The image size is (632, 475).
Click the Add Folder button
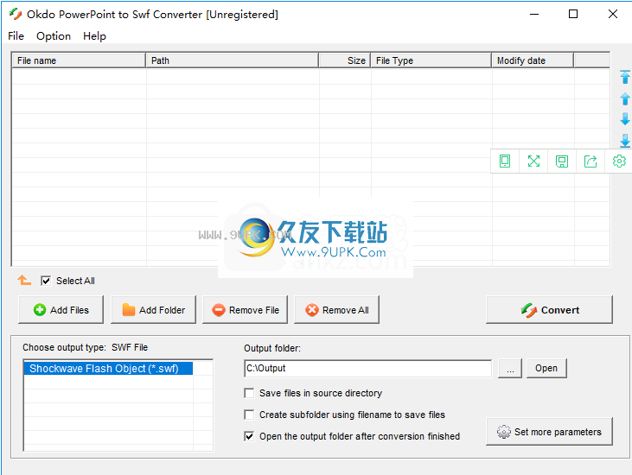153,309
